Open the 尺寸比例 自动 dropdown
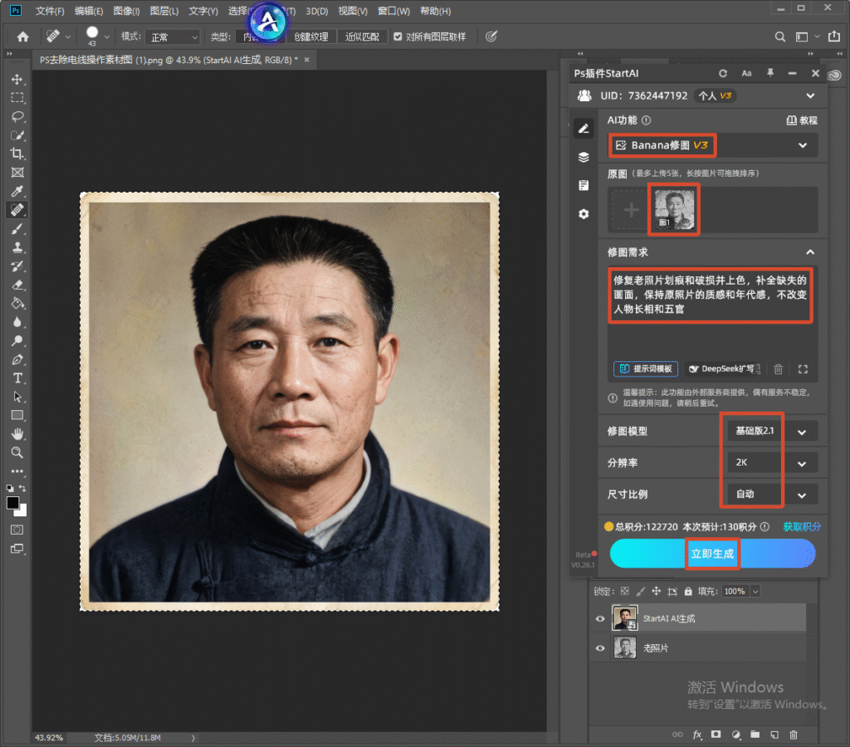 (x=772, y=495)
